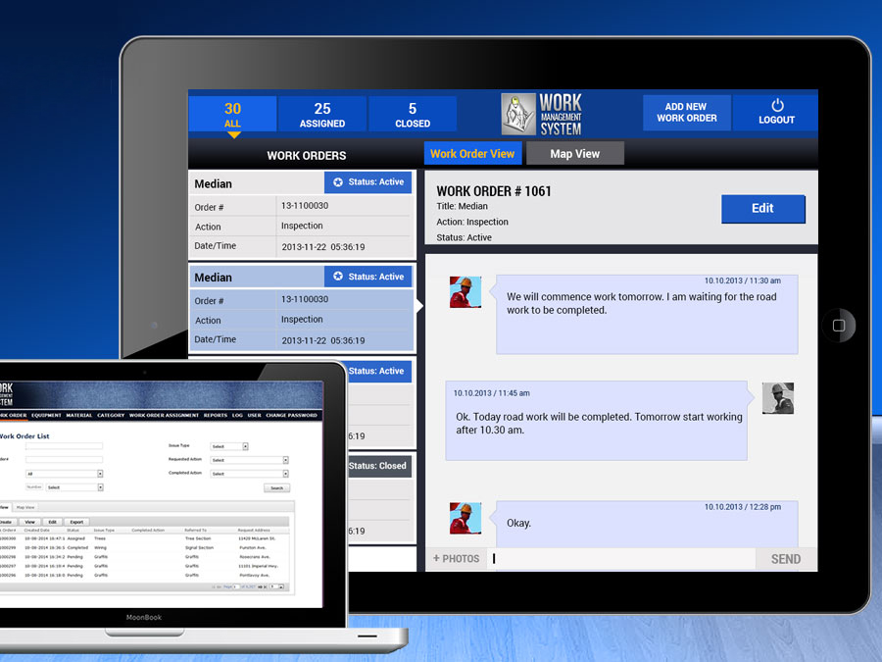Tap the tablet home button

[838, 326]
